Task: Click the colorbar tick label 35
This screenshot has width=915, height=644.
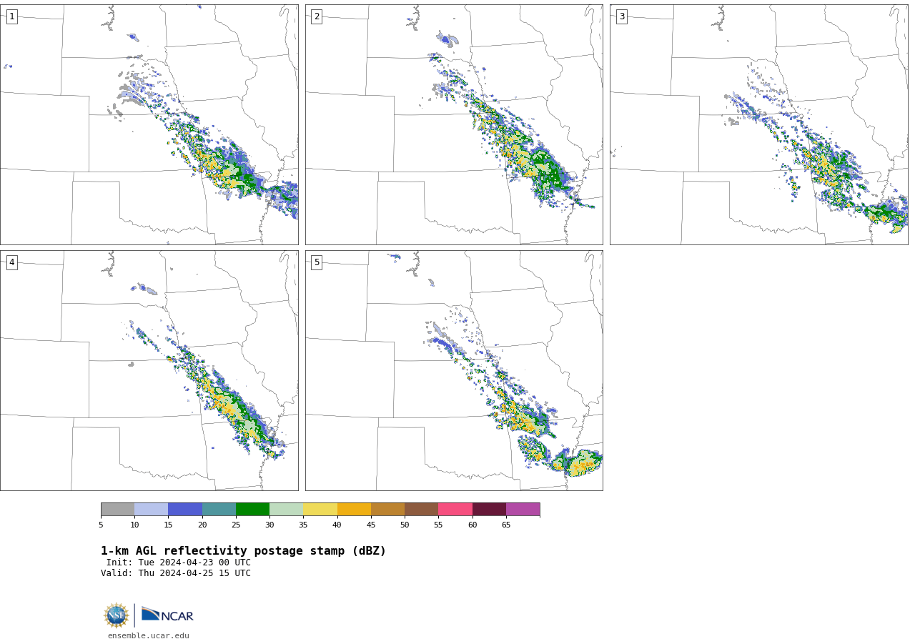Action: coord(303,525)
